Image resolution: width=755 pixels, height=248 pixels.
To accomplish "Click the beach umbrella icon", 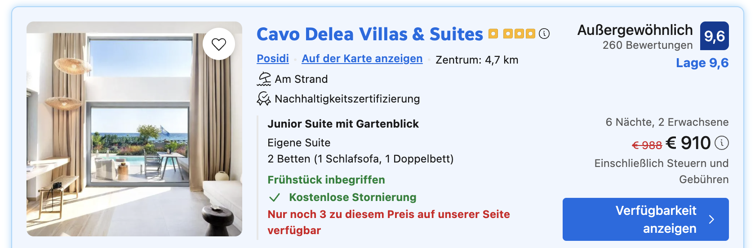I will (264, 79).
